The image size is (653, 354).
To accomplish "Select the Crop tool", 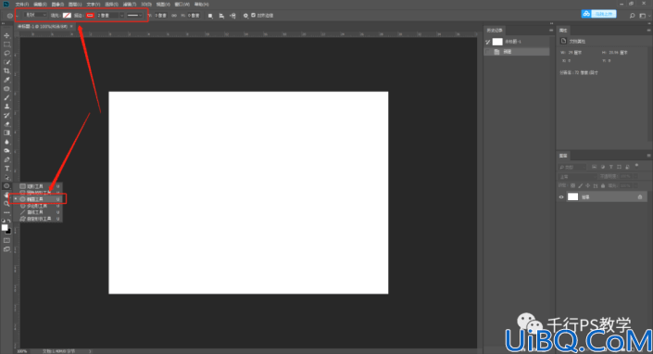I will (6, 70).
